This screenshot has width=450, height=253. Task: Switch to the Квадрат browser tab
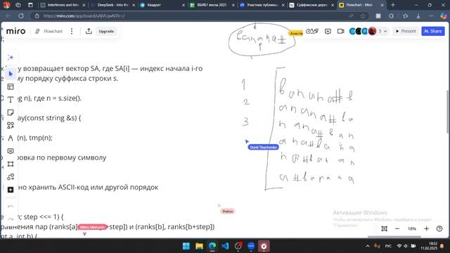point(162,5)
